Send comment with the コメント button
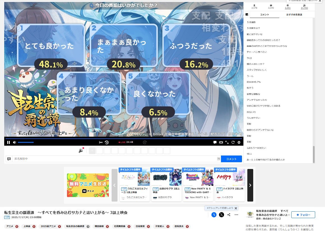This screenshot has height=231, width=325. click(231, 159)
